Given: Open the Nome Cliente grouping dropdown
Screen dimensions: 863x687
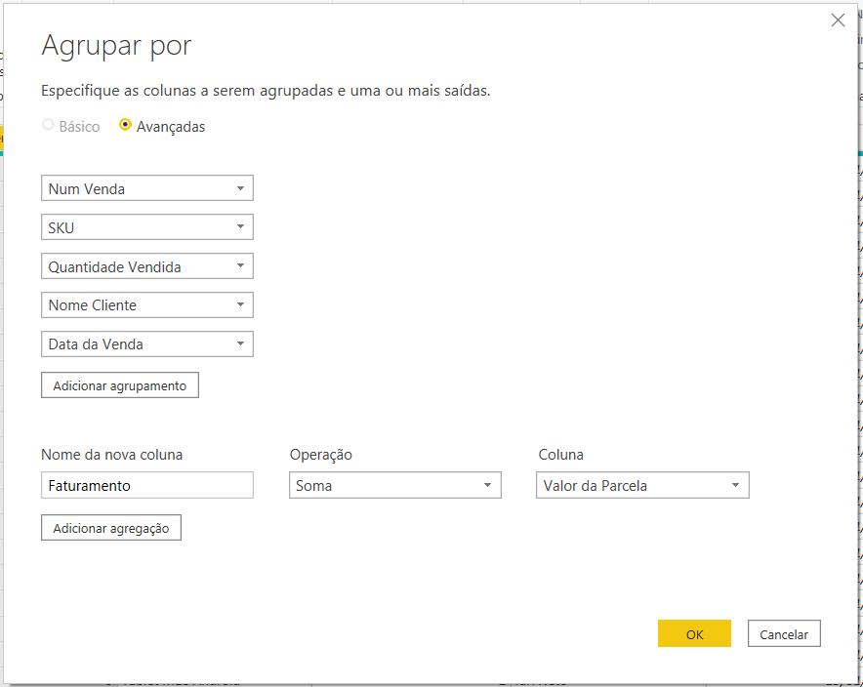Looking at the screenshot, I should (x=147, y=305).
